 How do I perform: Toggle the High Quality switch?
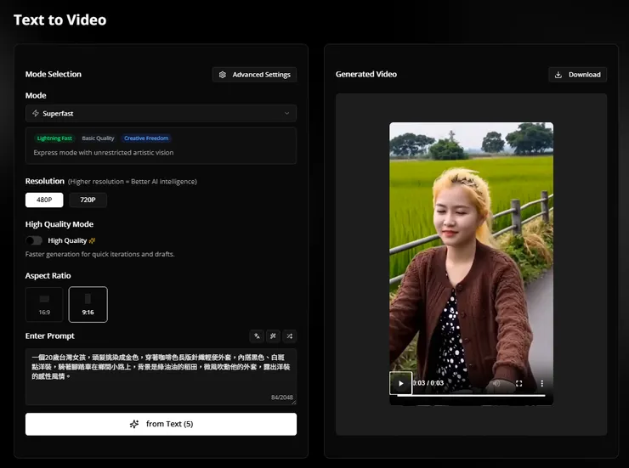34,240
